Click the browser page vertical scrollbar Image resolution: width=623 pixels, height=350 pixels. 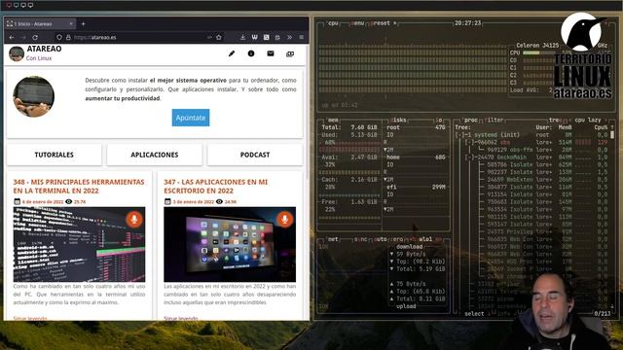[308, 111]
